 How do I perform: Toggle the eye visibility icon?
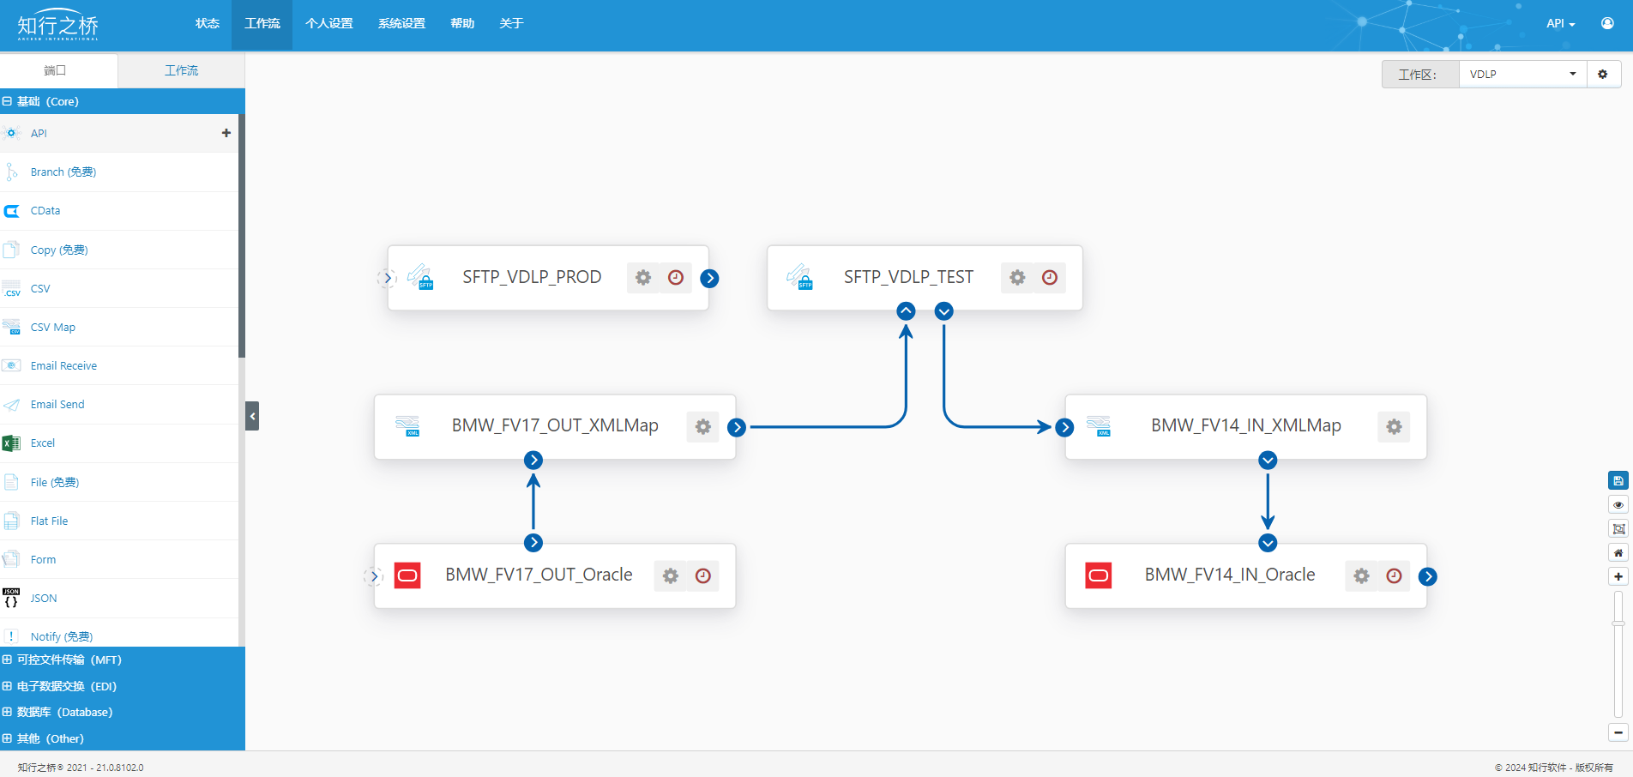pos(1618,505)
